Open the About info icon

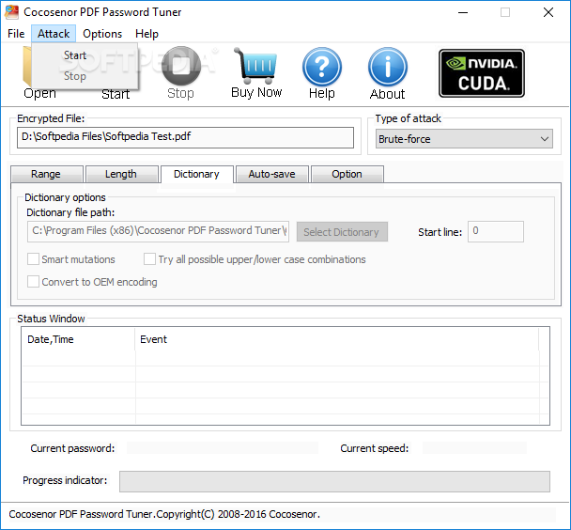tap(388, 67)
